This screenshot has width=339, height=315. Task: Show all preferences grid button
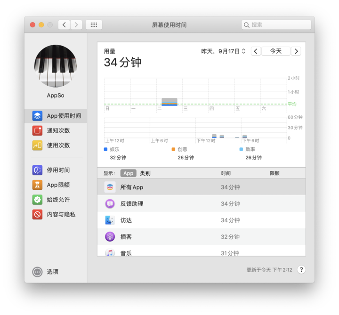[94, 24]
